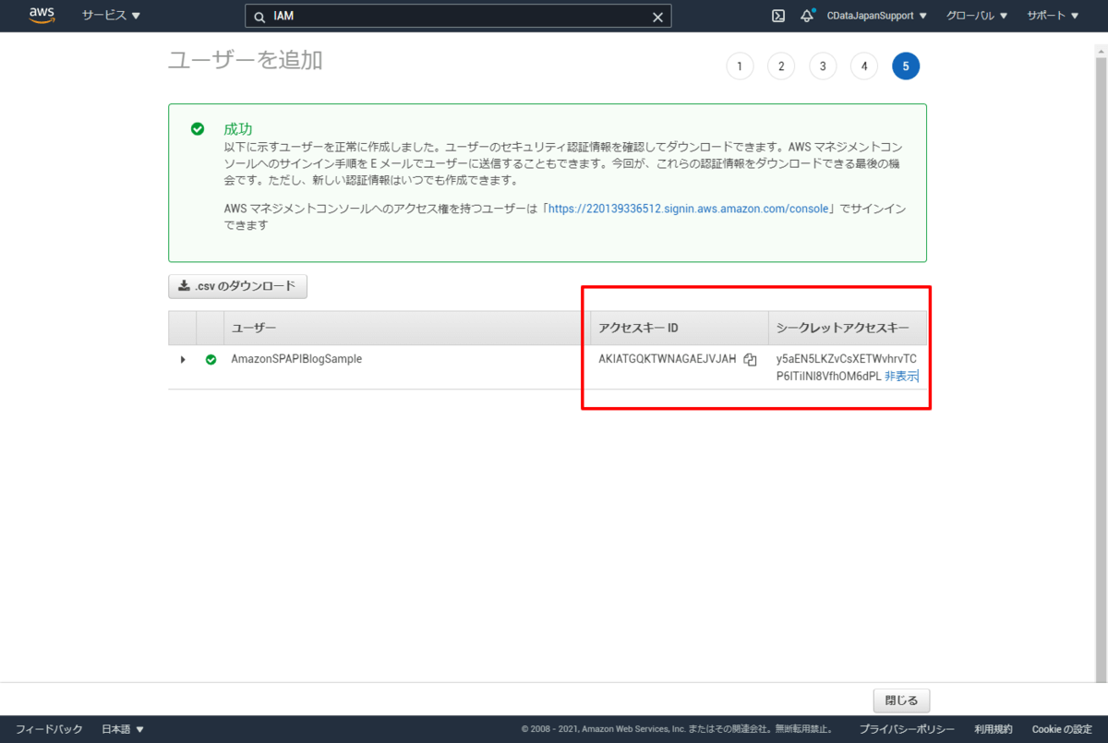This screenshot has height=743, width=1108.
Task: Click the green success check icon
Action: coord(198,129)
